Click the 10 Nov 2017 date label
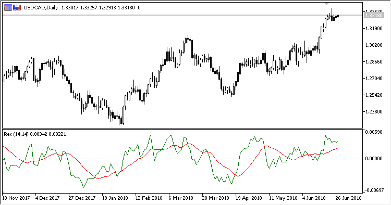Screen dimensions: 391x205 (16, 198)
